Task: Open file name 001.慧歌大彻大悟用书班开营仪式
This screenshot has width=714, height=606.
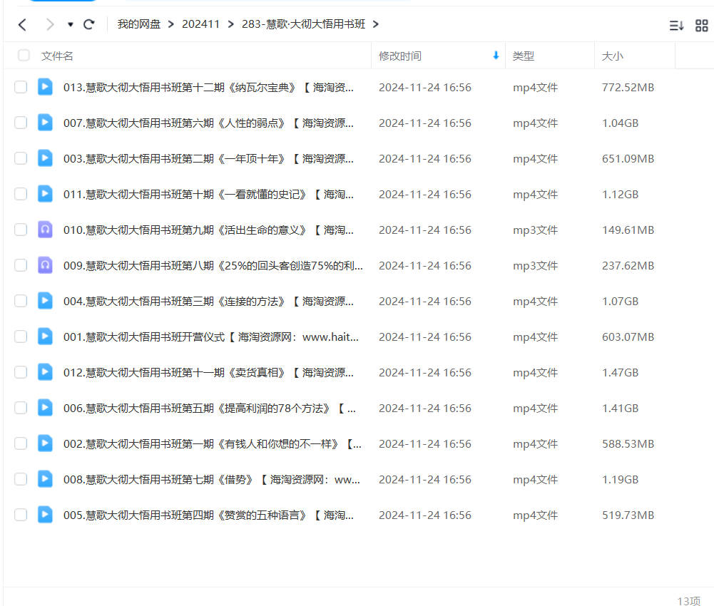Action: click(x=211, y=337)
